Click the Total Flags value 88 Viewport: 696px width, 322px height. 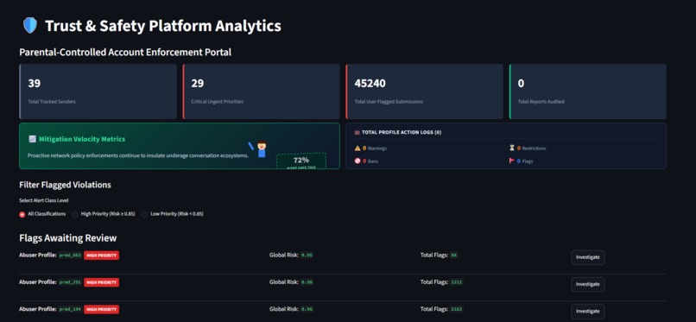point(453,256)
